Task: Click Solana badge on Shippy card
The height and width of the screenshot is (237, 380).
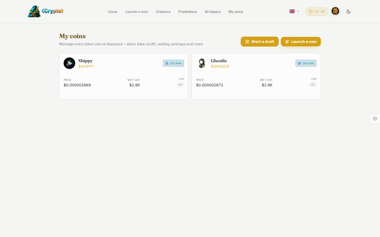Action: [x=173, y=63]
